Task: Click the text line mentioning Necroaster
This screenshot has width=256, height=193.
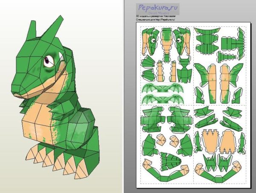Action: click(x=156, y=16)
